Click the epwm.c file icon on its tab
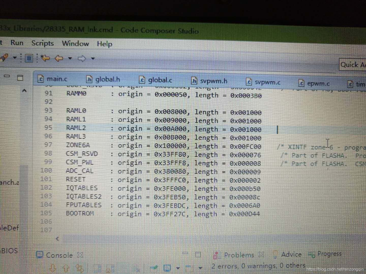The width and height of the screenshot is (366, 274). [301, 83]
